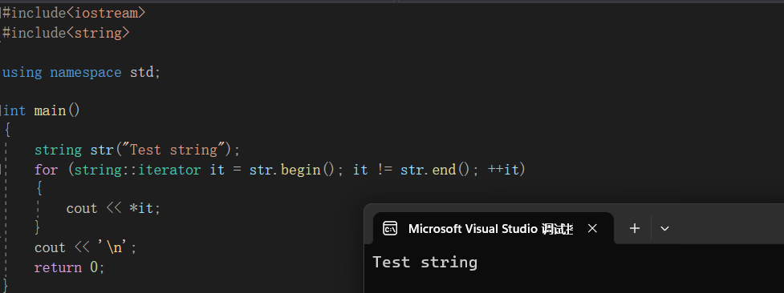Place cursor on #include<string> line
Viewport: 784px width, 293px height.
pyautogui.click(x=66, y=33)
